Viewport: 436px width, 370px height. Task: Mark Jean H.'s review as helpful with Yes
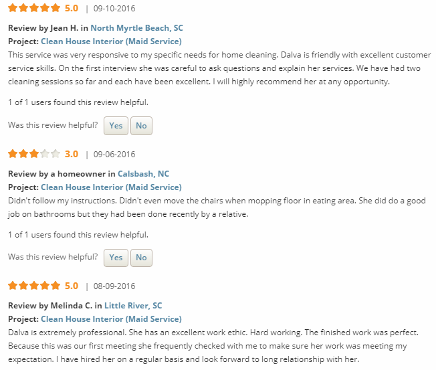[x=116, y=126]
